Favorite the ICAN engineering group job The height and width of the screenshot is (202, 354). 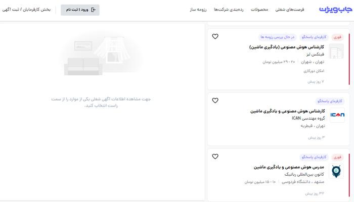click(215, 100)
